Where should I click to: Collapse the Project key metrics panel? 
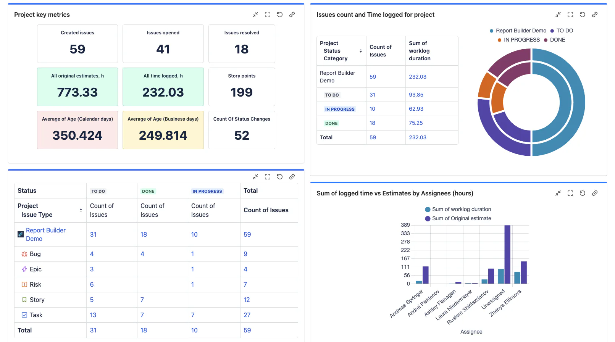point(255,15)
